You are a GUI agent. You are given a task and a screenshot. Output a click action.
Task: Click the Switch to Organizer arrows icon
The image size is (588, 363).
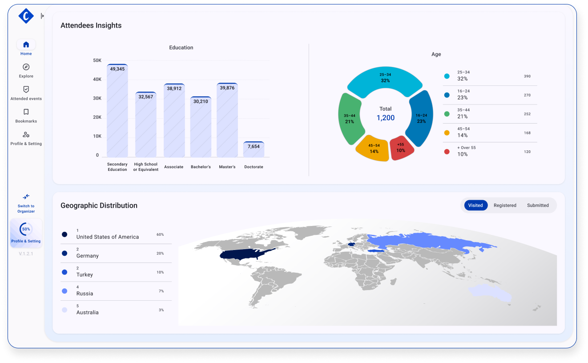click(26, 197)
